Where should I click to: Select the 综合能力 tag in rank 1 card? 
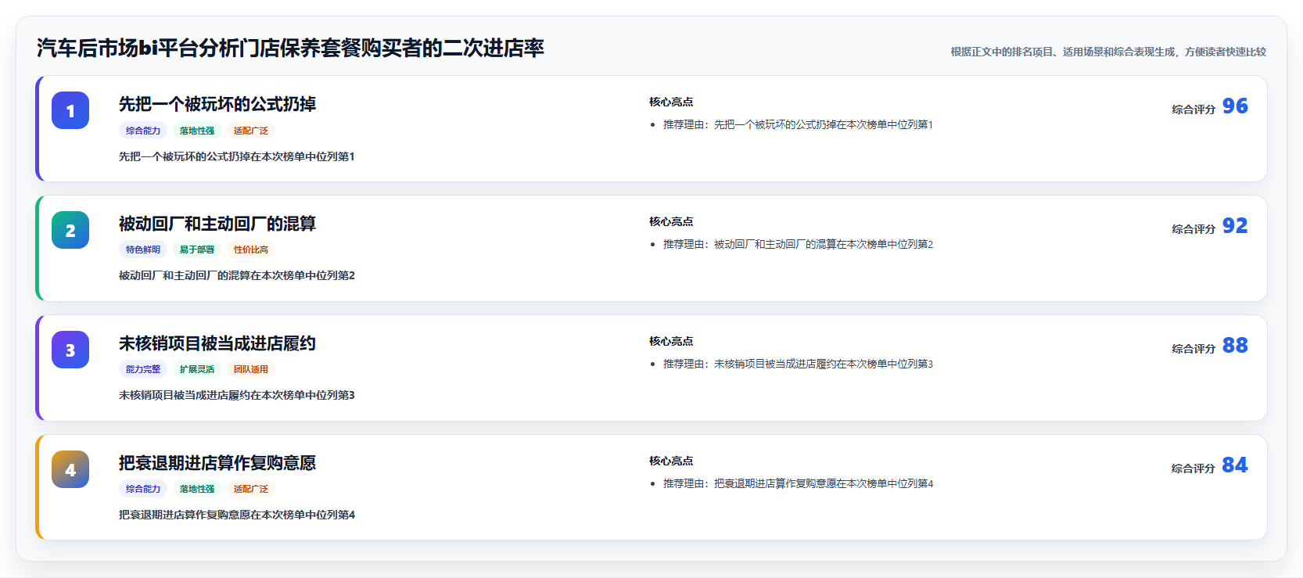click(x=143, y=131)
